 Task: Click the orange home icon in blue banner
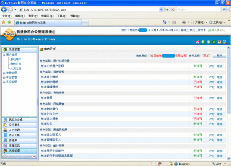[197, 42]
